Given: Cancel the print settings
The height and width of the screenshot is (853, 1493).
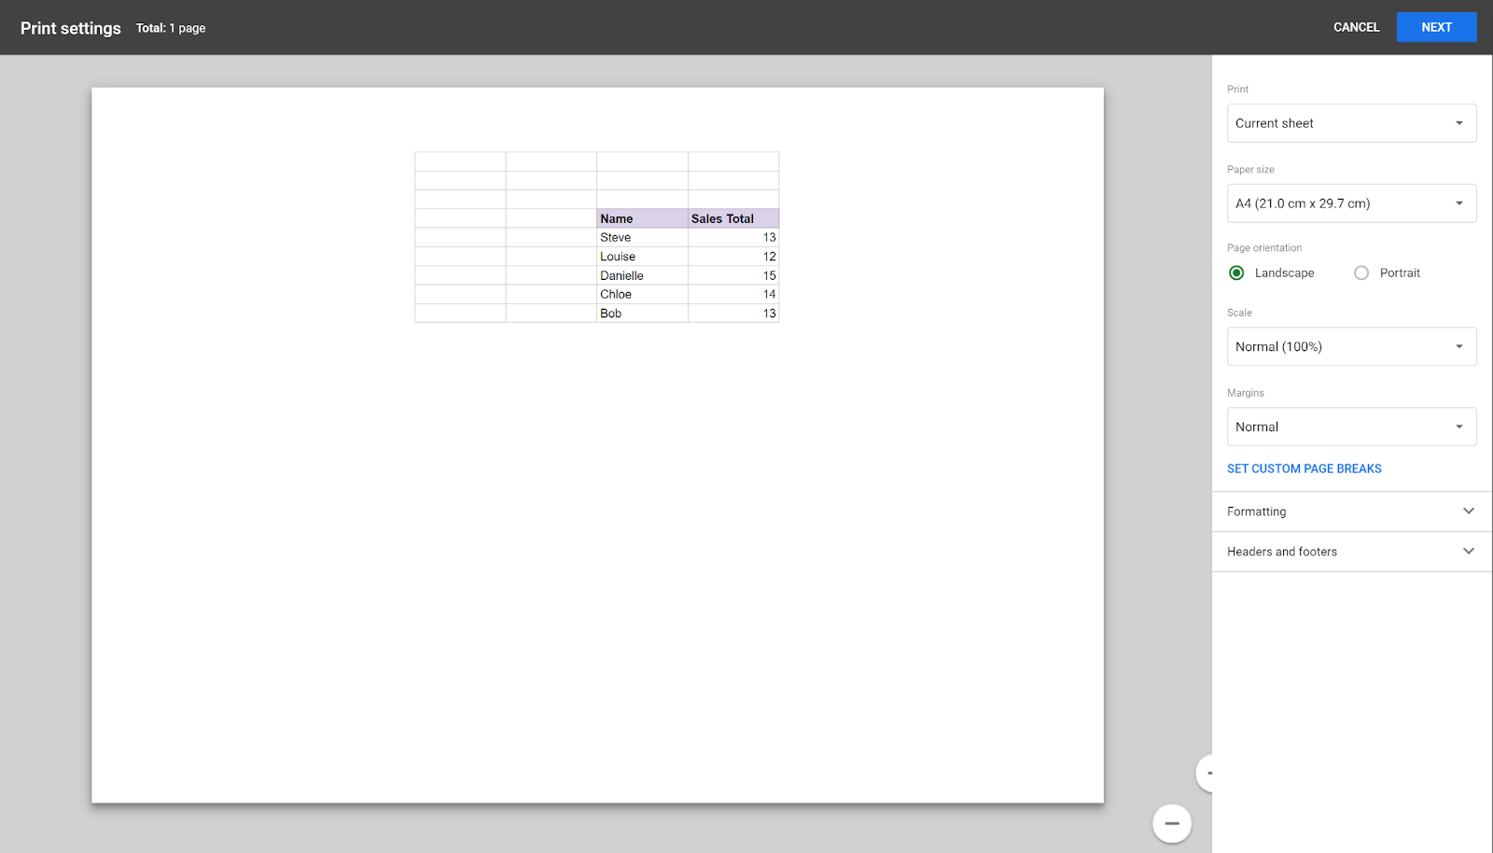Looking at the screenshot, I should [1356, 27].
